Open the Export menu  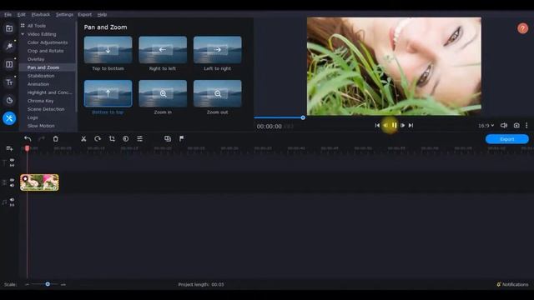click(x=84, y=15)
